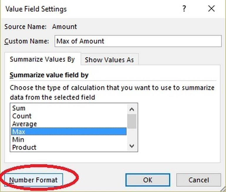Open the Show Values As tab
This screenshot has height=192, width=226.
(109, 60)
